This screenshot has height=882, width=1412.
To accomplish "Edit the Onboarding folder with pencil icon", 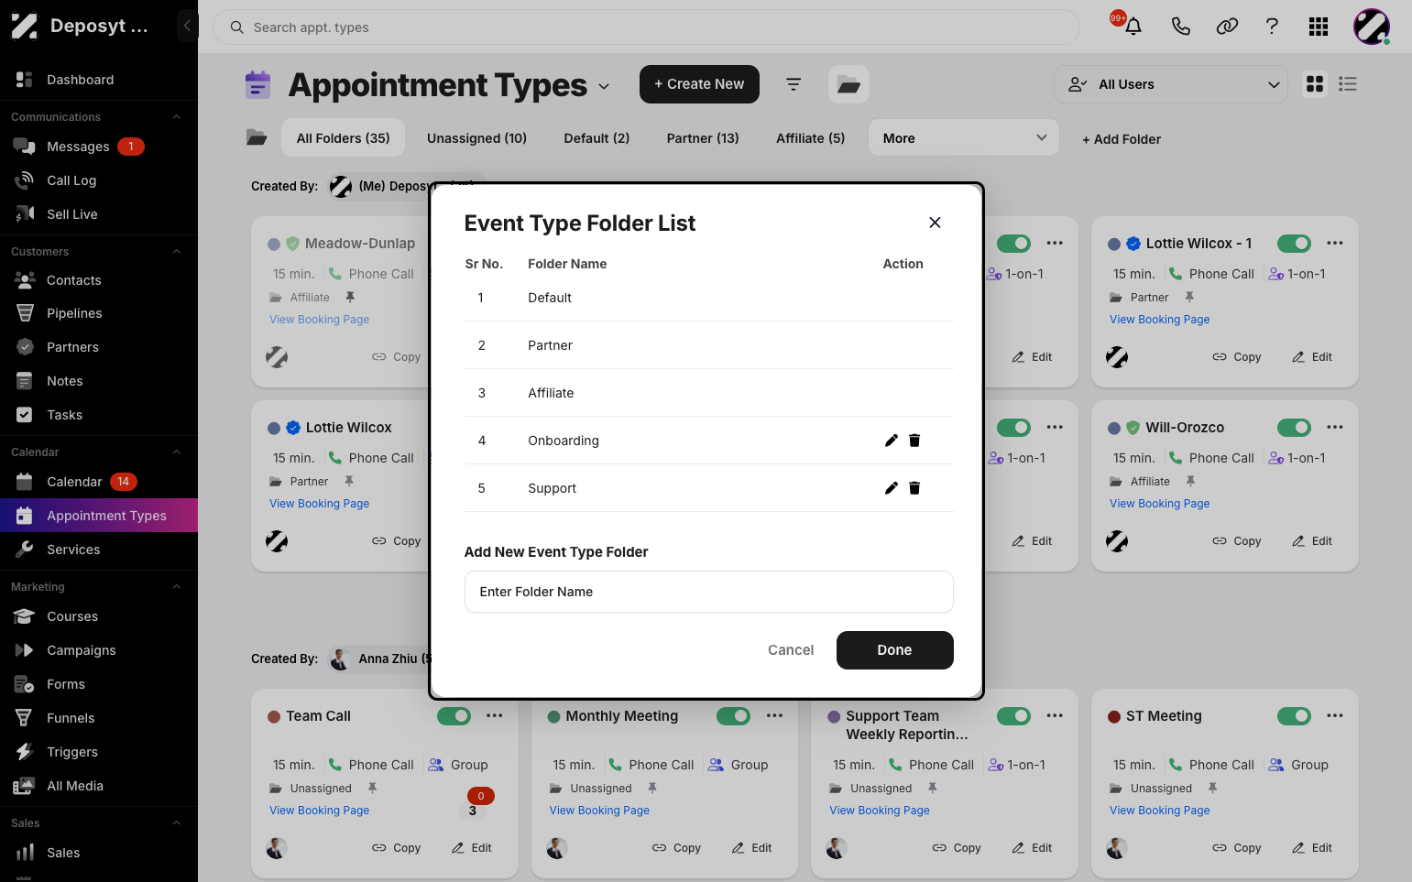I will pos(891,441).
